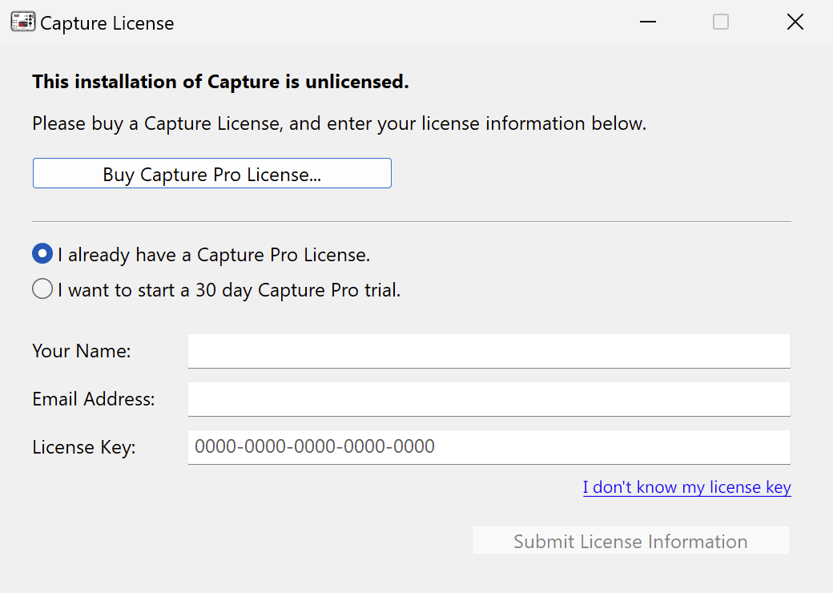This screenshot has width=833, height=593.
Task: Click the 'Email Address:' label
Action: (x=94, y=399)
